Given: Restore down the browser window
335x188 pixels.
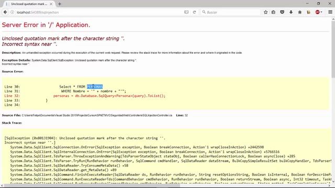Looking at the screenshot, I should (319, 4).
